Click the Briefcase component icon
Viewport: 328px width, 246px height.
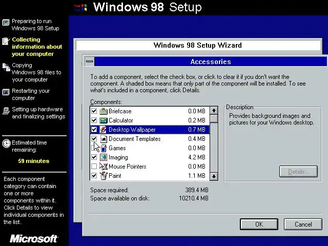click(104, 111)
